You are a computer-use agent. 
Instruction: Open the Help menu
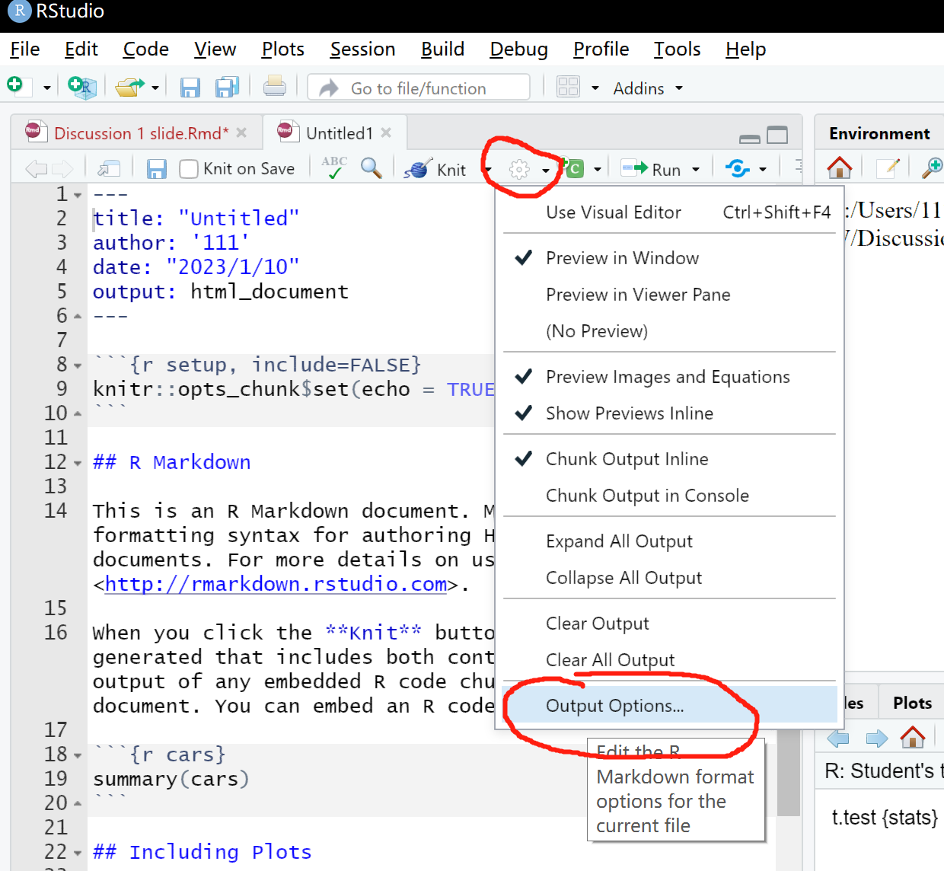(x=746, y=49)
